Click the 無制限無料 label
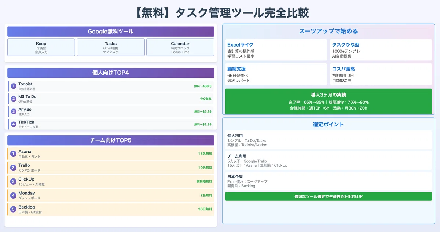Screen dimensions: 440x232 click(x=204, y=181)
